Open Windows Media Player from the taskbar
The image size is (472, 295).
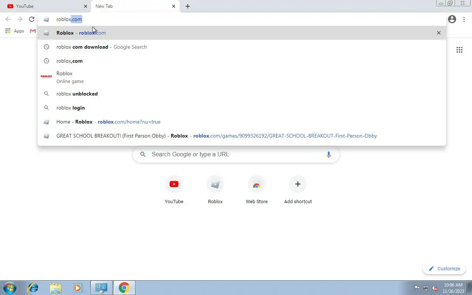[x=78, y=288]
